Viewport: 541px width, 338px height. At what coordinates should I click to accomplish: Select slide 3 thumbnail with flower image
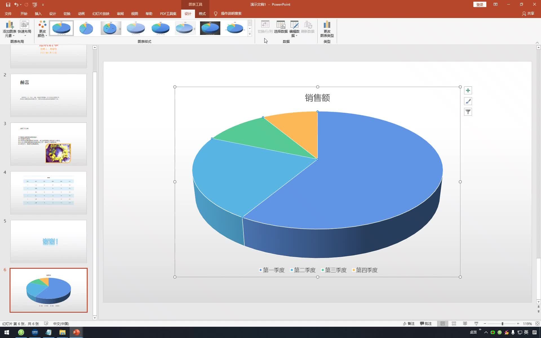[x=48, y=144]
